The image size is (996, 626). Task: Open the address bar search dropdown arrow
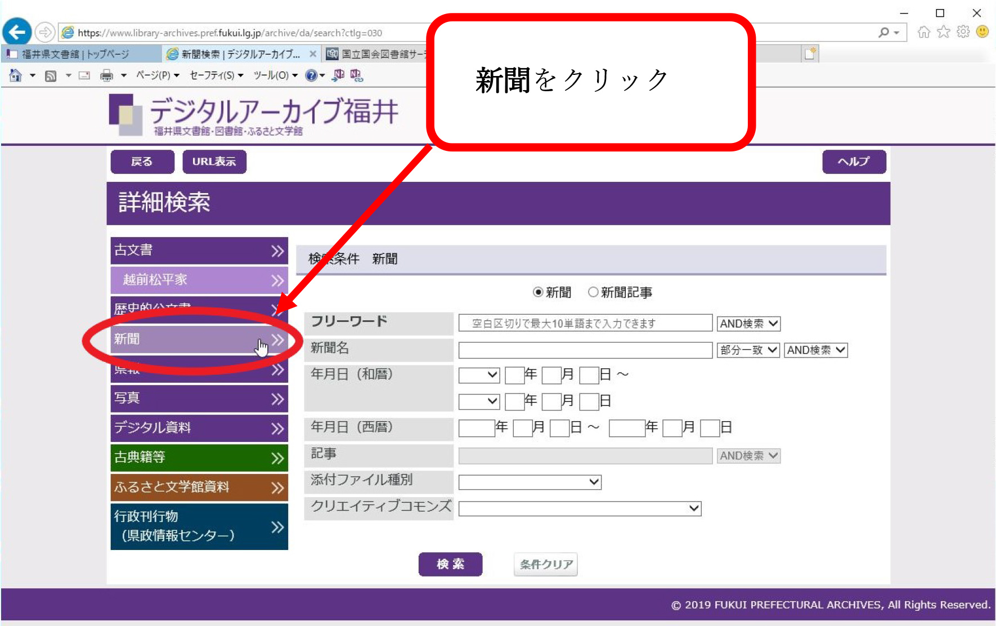point(897,33)
